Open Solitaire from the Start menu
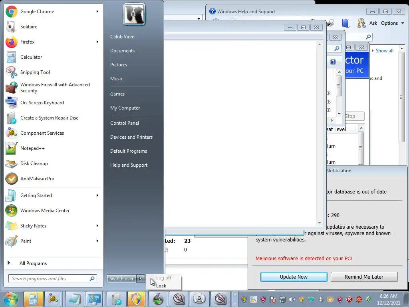The image size is (409, 307). pyautogui.click(x=54, y=27)
